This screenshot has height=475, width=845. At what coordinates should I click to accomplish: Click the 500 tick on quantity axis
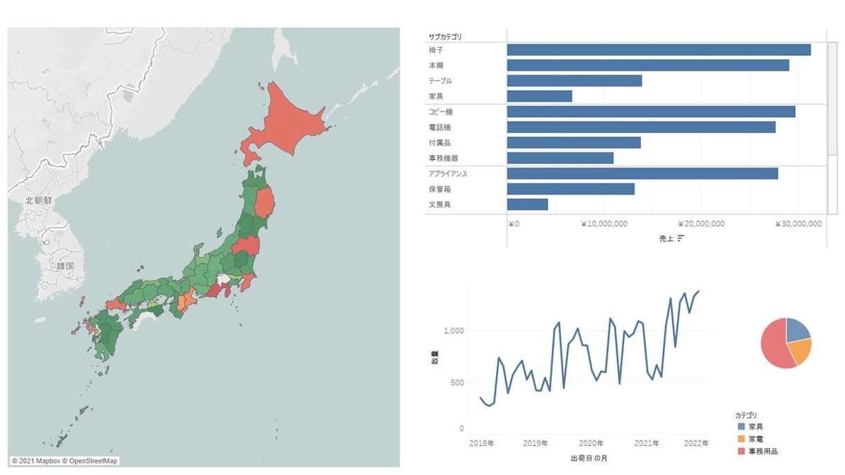[x=456, y=382]
